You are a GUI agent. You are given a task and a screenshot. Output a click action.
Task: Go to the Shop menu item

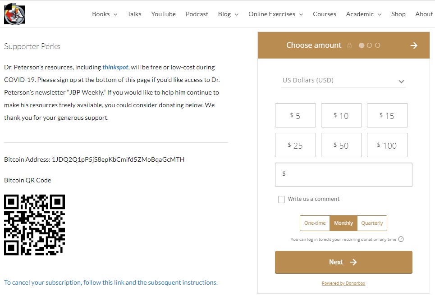[398, 14]
